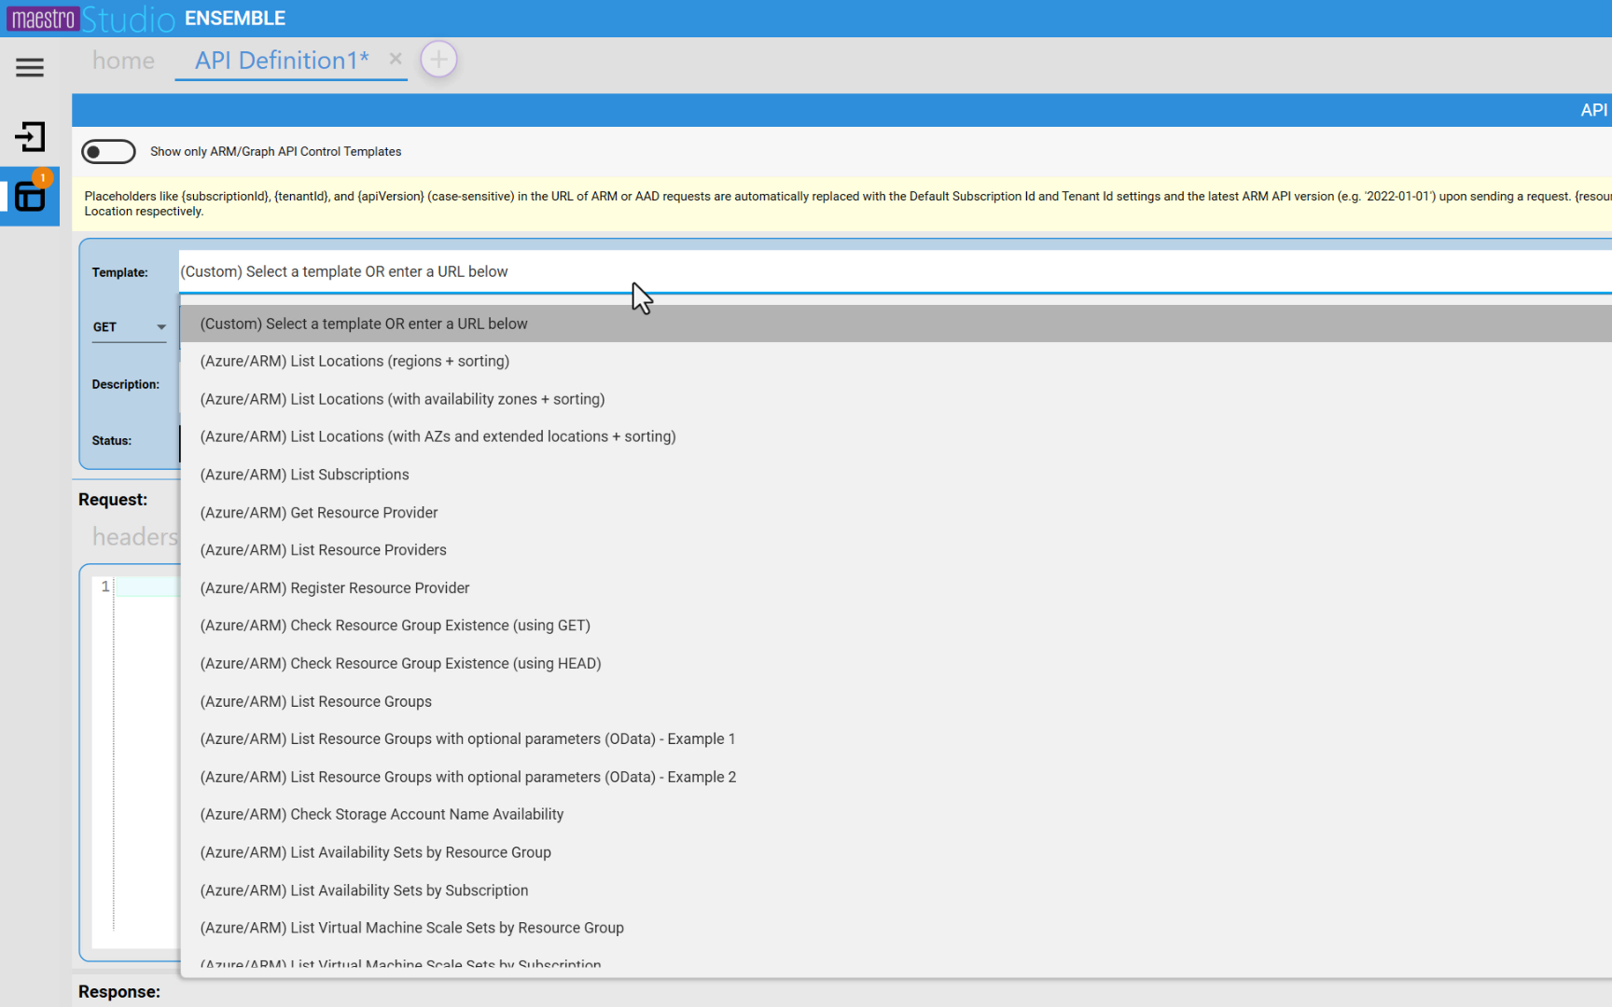
Task: Click the plus icon to add new tab
Action: click(438, 60)
